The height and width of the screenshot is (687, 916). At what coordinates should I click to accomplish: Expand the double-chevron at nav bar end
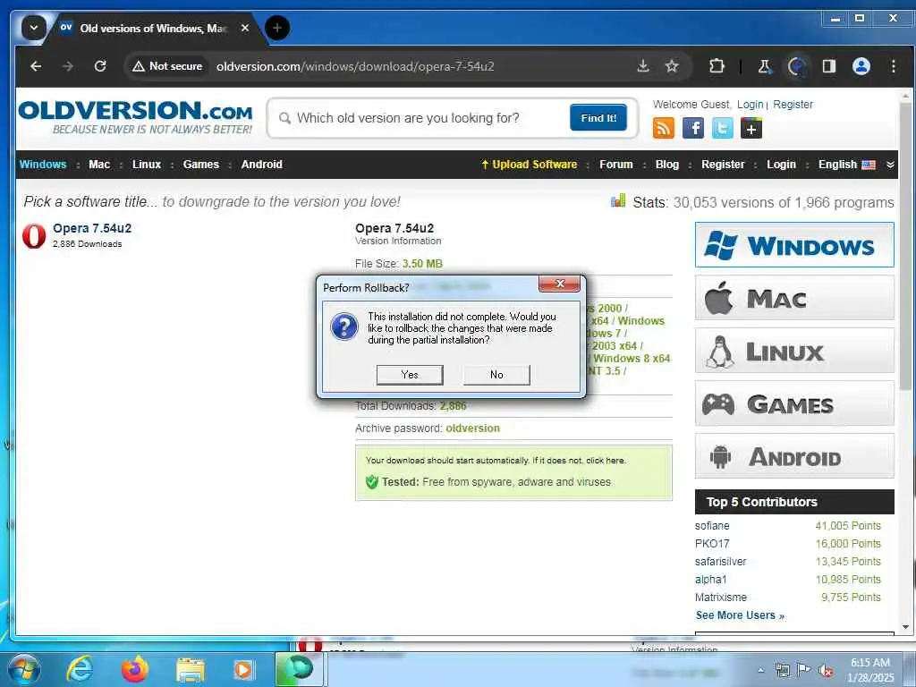click(x=890, y=165)
